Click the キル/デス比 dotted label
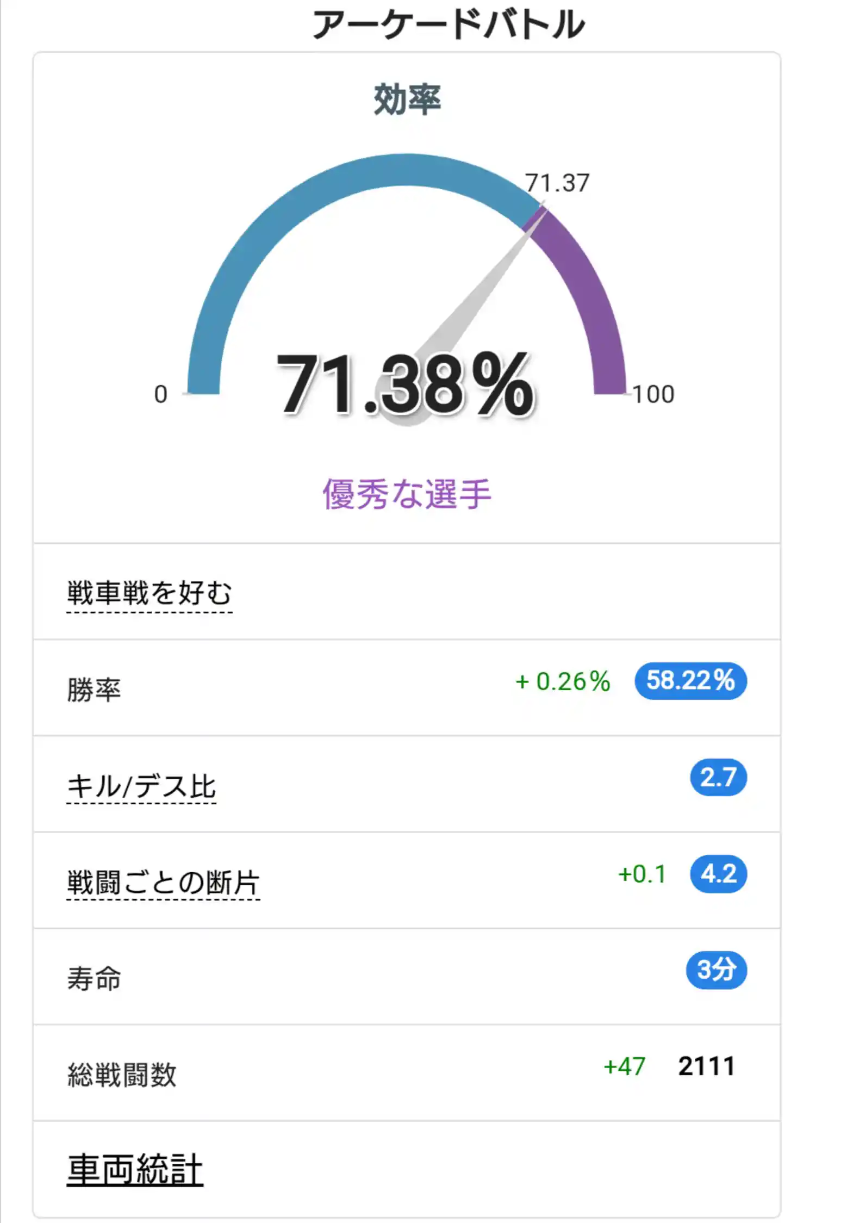Image resolution: width=847 pixels, height=1223 pixels. pyautogui.click(x=141, y=787)
